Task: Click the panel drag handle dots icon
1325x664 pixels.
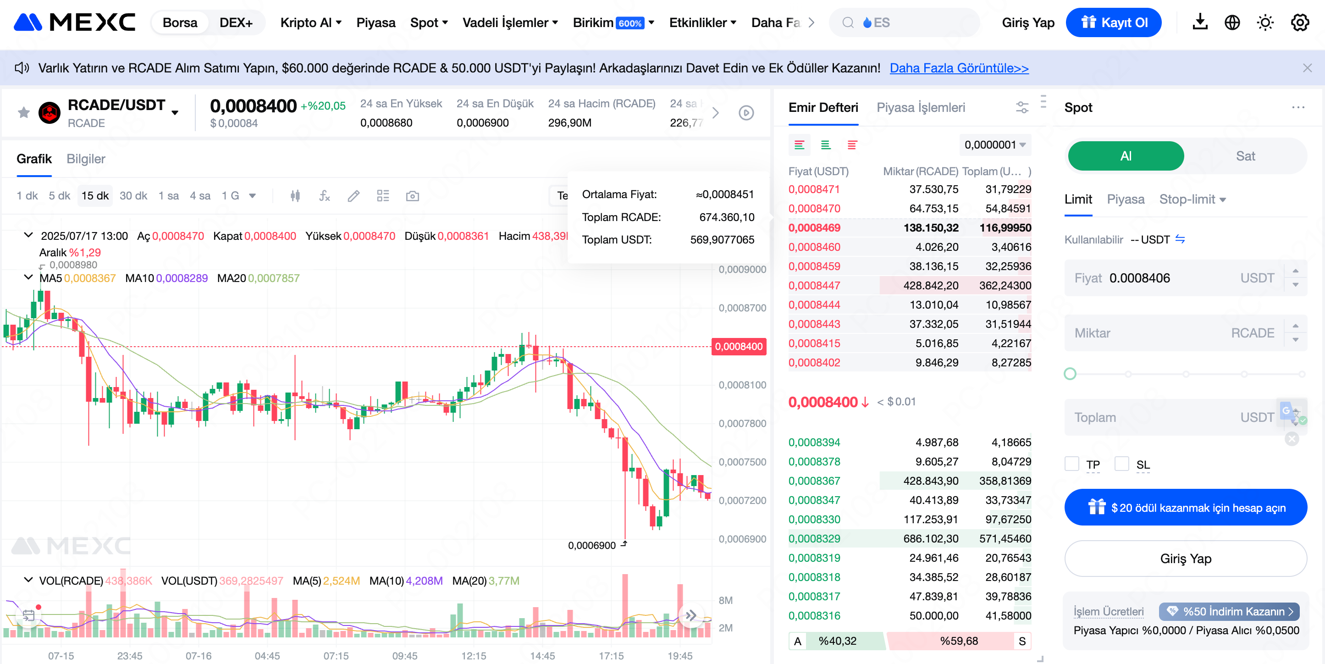Action: [1043, 101]
